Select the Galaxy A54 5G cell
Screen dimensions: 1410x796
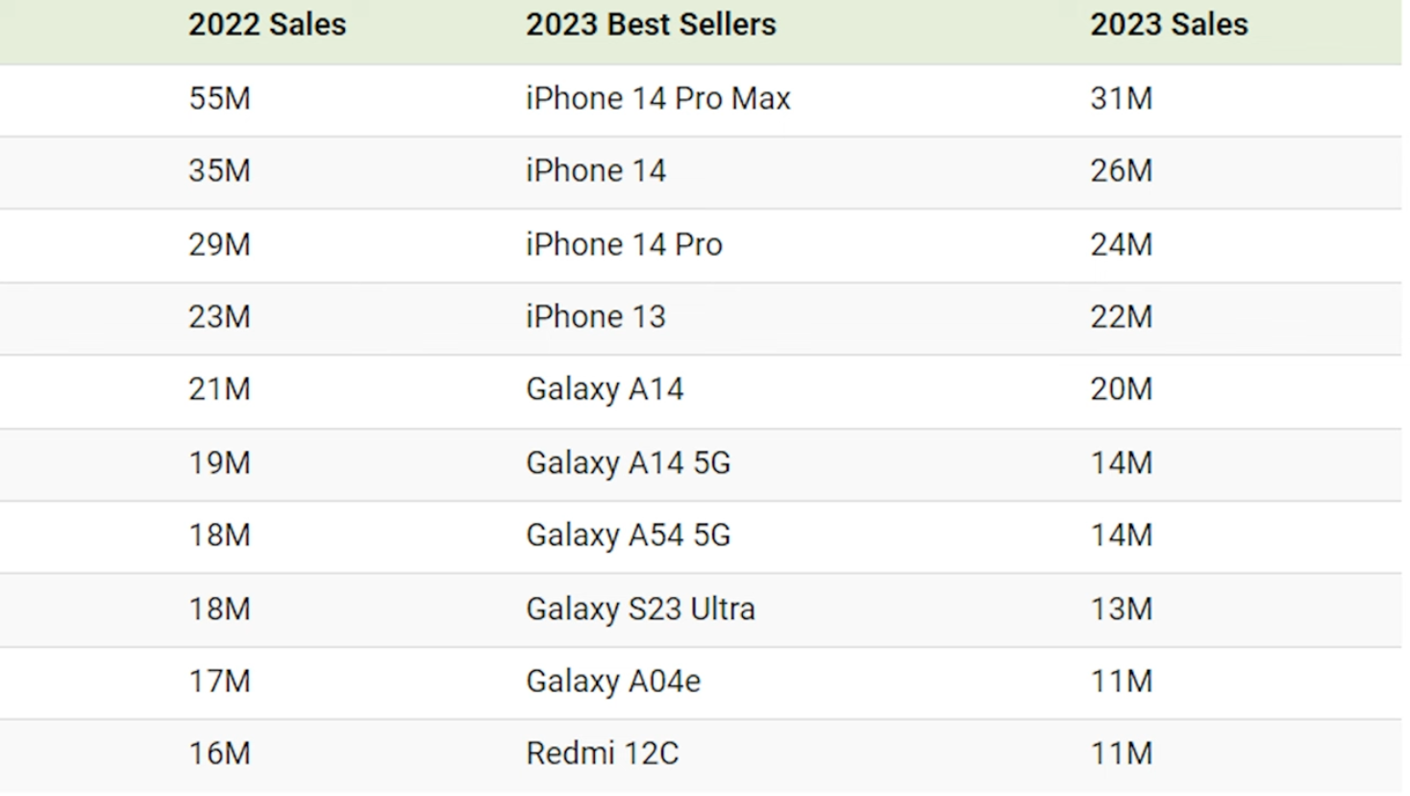(629, 535)
